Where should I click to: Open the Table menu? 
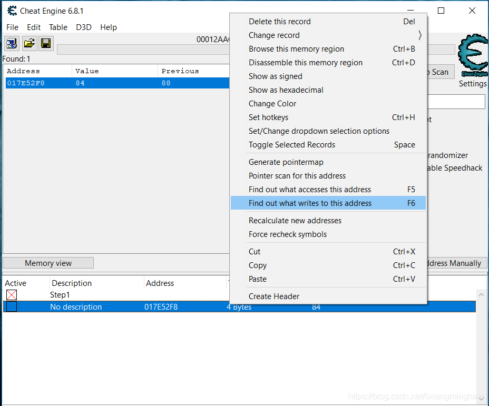(58, 27)
